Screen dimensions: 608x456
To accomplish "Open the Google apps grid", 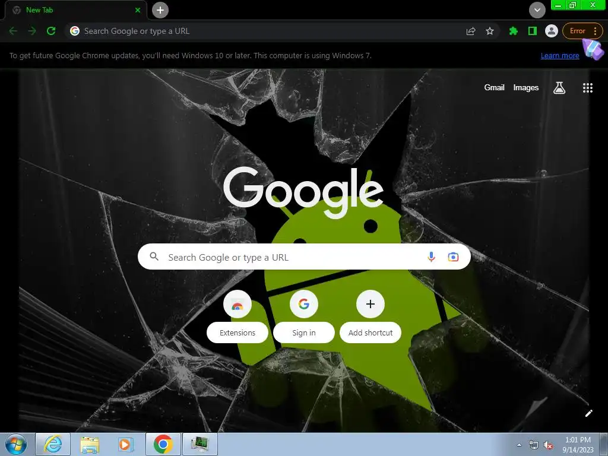I will (588, 88).
